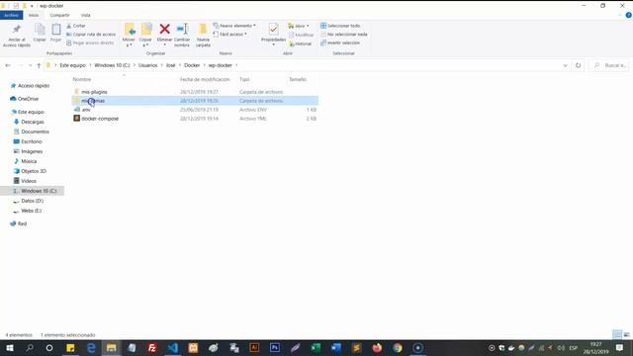Click Cortar scissors command
Screen dimensions: 633x356
pyautogui.click(x=76, y=26)
